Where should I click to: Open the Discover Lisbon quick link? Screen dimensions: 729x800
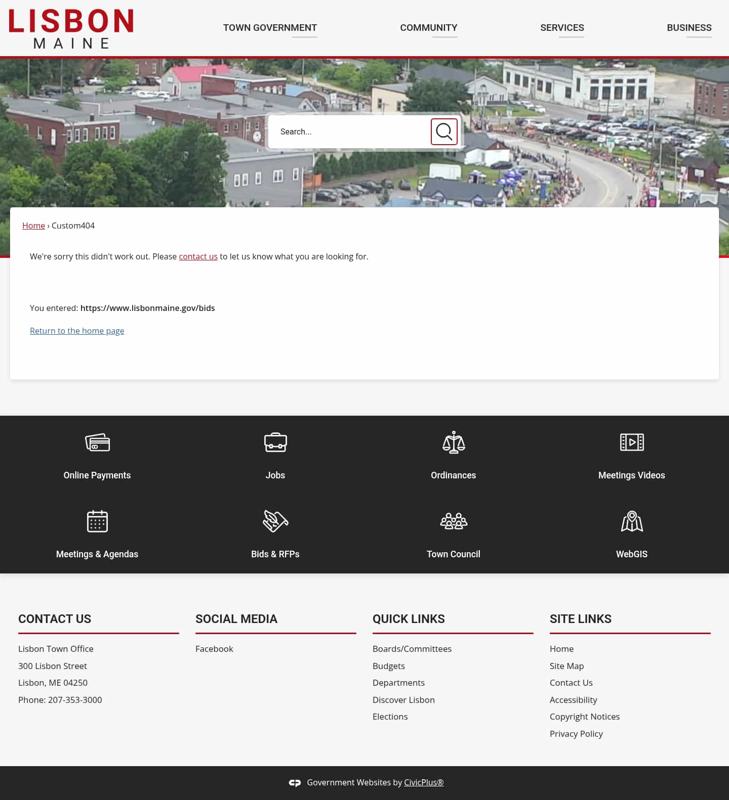tap(403, 700)
